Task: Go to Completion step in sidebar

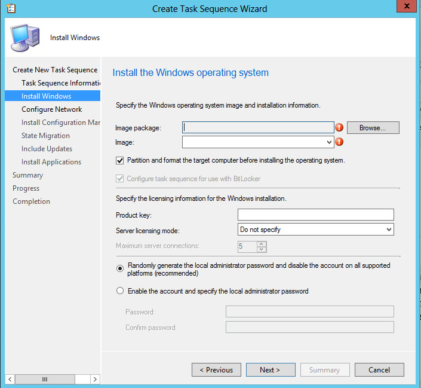Action: [x=32, y=201]
